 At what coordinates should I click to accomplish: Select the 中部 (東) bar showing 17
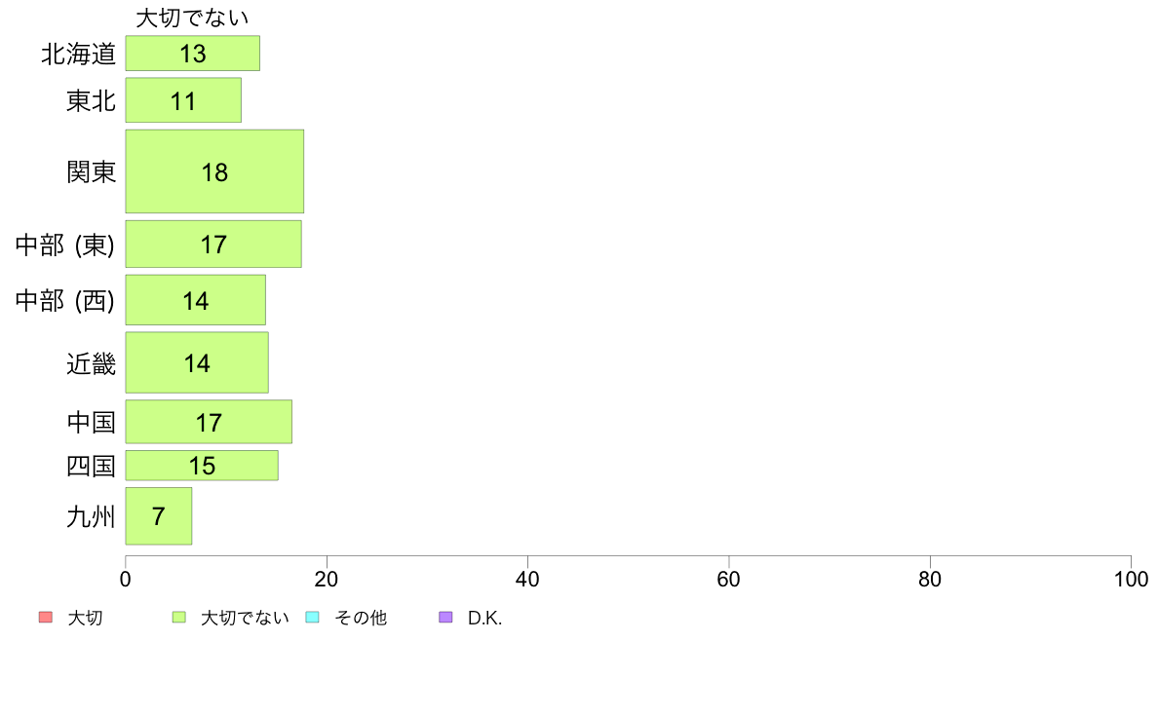213,244
